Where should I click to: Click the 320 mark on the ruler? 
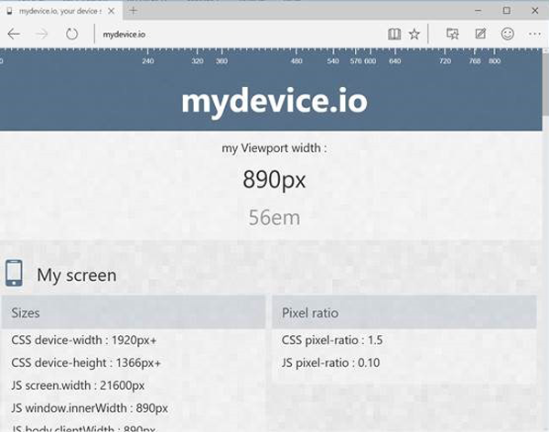point(197,61)
